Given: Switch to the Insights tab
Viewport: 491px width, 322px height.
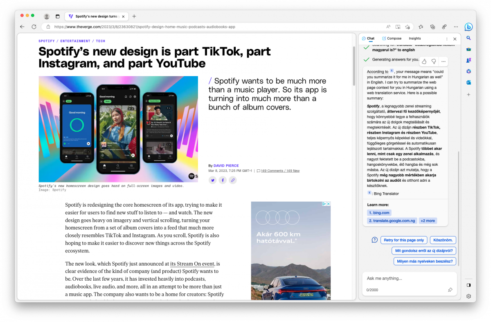Looking at the screenshot, I should pos(414,38).
